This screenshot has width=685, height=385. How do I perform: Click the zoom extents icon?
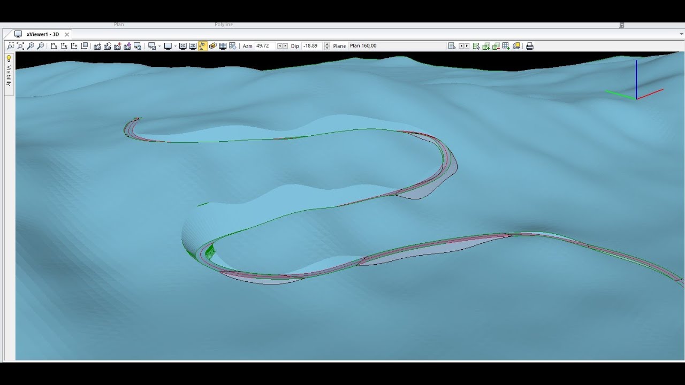click(20, 46)
